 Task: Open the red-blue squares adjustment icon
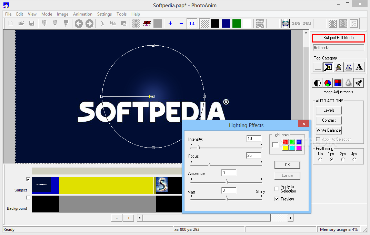pos(338,83)
